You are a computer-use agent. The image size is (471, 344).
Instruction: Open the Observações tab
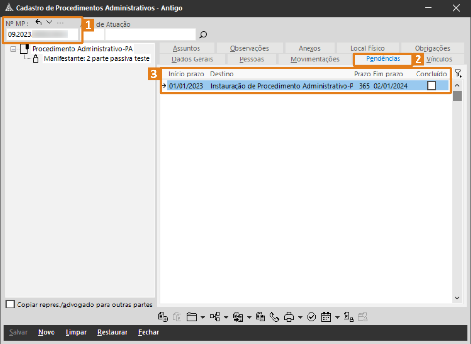(x=249, y=48)
